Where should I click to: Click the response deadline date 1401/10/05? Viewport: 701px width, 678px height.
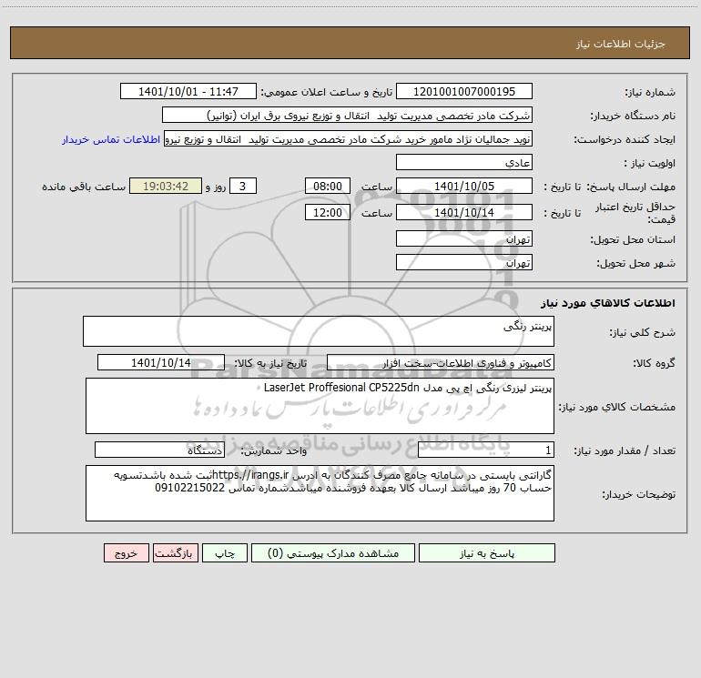pos(464,186)
